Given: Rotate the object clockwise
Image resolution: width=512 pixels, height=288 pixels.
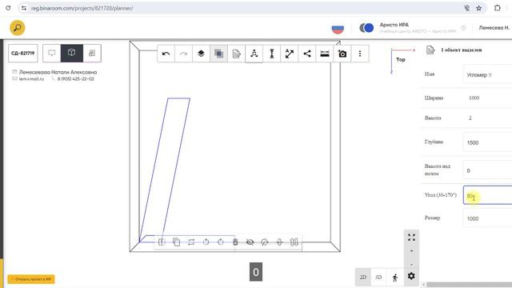Looking at the screenshot, I should coord(221,242).
